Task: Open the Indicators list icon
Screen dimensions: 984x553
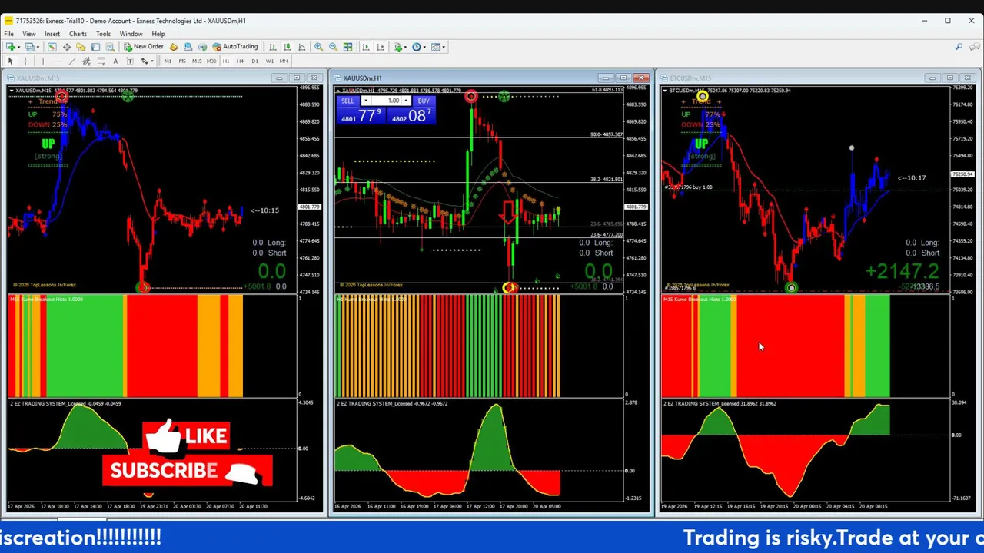Action: click(x=397, y=47)
